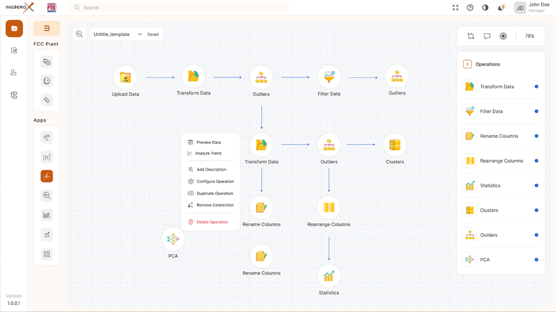The width and height of the screenshot is (556, 312).
Task: Click the Search input field
Action: point(178,8)
